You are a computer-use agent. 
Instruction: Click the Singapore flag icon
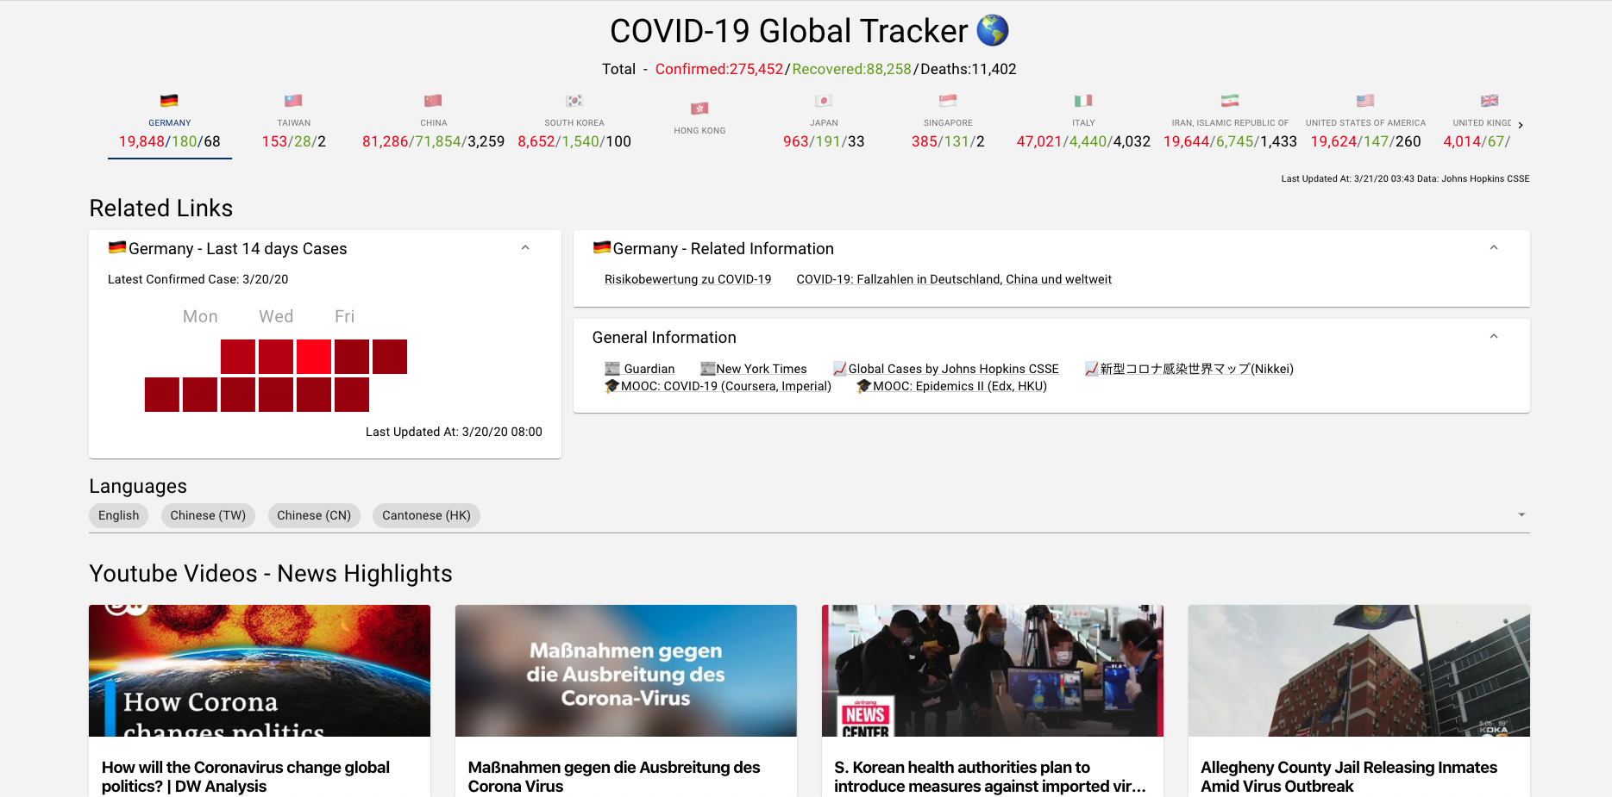tap(948, 101)
